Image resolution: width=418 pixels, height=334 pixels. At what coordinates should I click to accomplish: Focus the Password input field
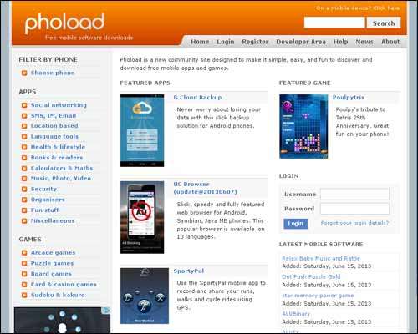354,209
